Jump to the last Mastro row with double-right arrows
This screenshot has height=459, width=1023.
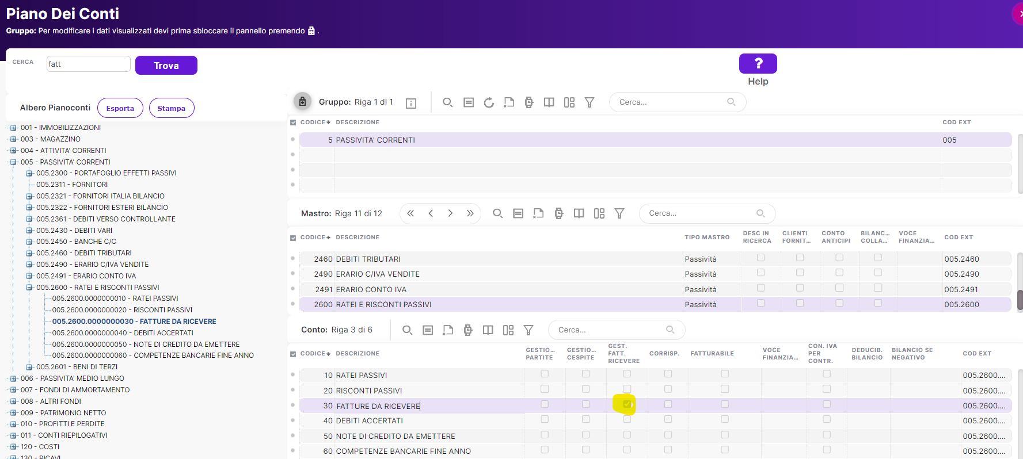[x=470, y=213]
